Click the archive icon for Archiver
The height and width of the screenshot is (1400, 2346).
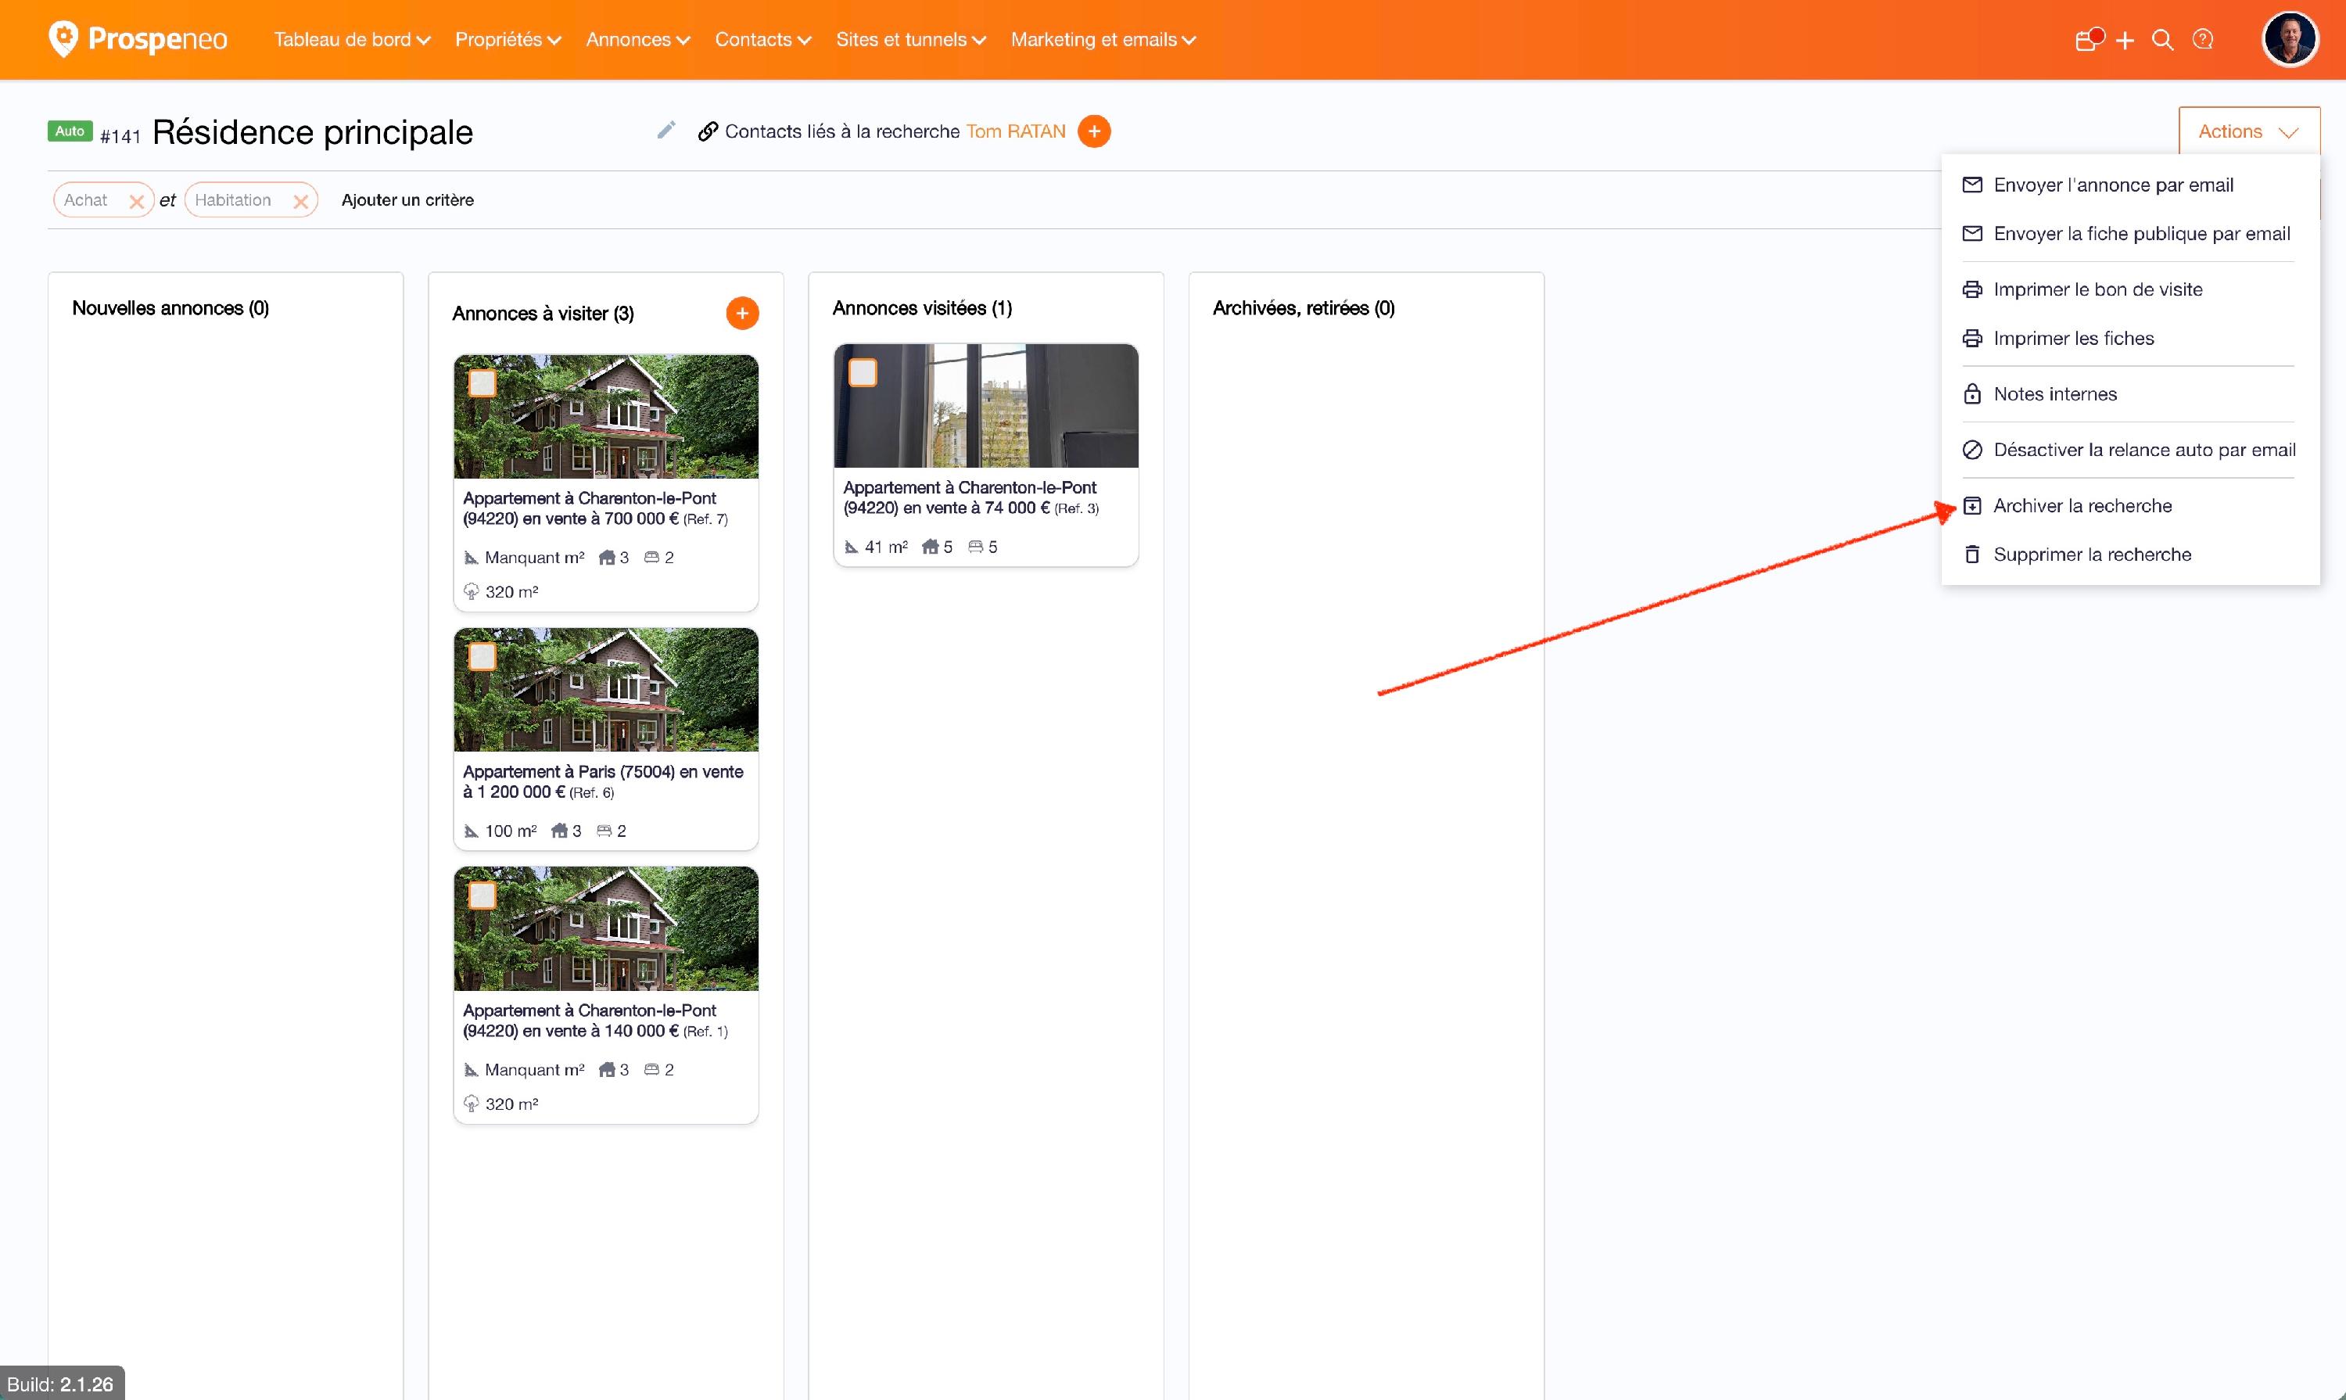(1971, 506)
